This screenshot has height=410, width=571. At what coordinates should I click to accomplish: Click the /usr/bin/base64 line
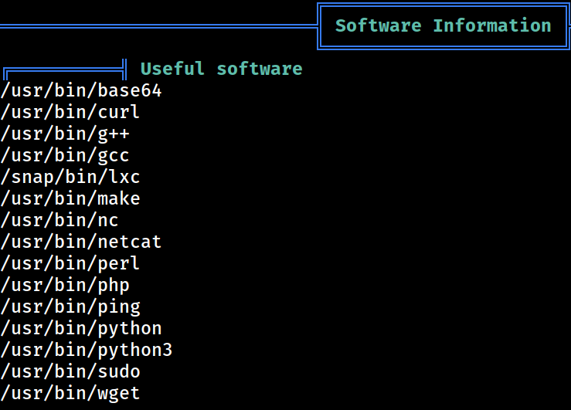coord(81,90)
